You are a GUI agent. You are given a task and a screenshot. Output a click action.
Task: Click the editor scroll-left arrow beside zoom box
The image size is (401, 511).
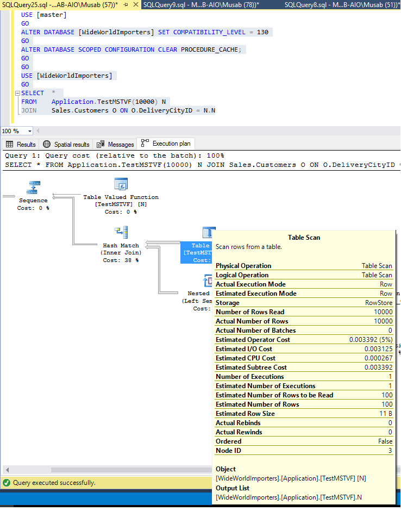tap(39, 131)
